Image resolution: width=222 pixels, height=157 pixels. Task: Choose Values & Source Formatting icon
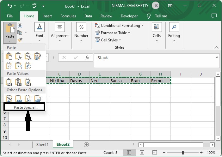[28, 82]
